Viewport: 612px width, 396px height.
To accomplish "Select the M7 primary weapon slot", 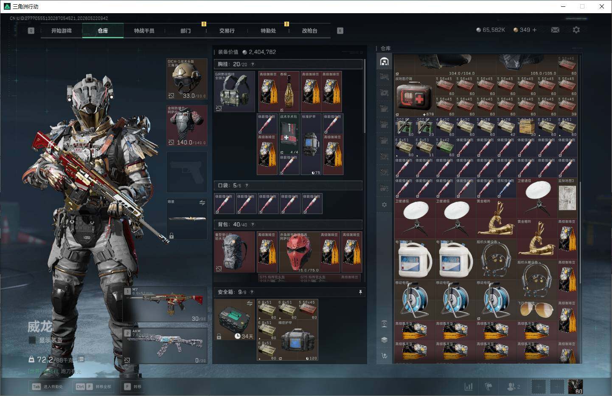I will pyautogui.click(x=165, y=304).
